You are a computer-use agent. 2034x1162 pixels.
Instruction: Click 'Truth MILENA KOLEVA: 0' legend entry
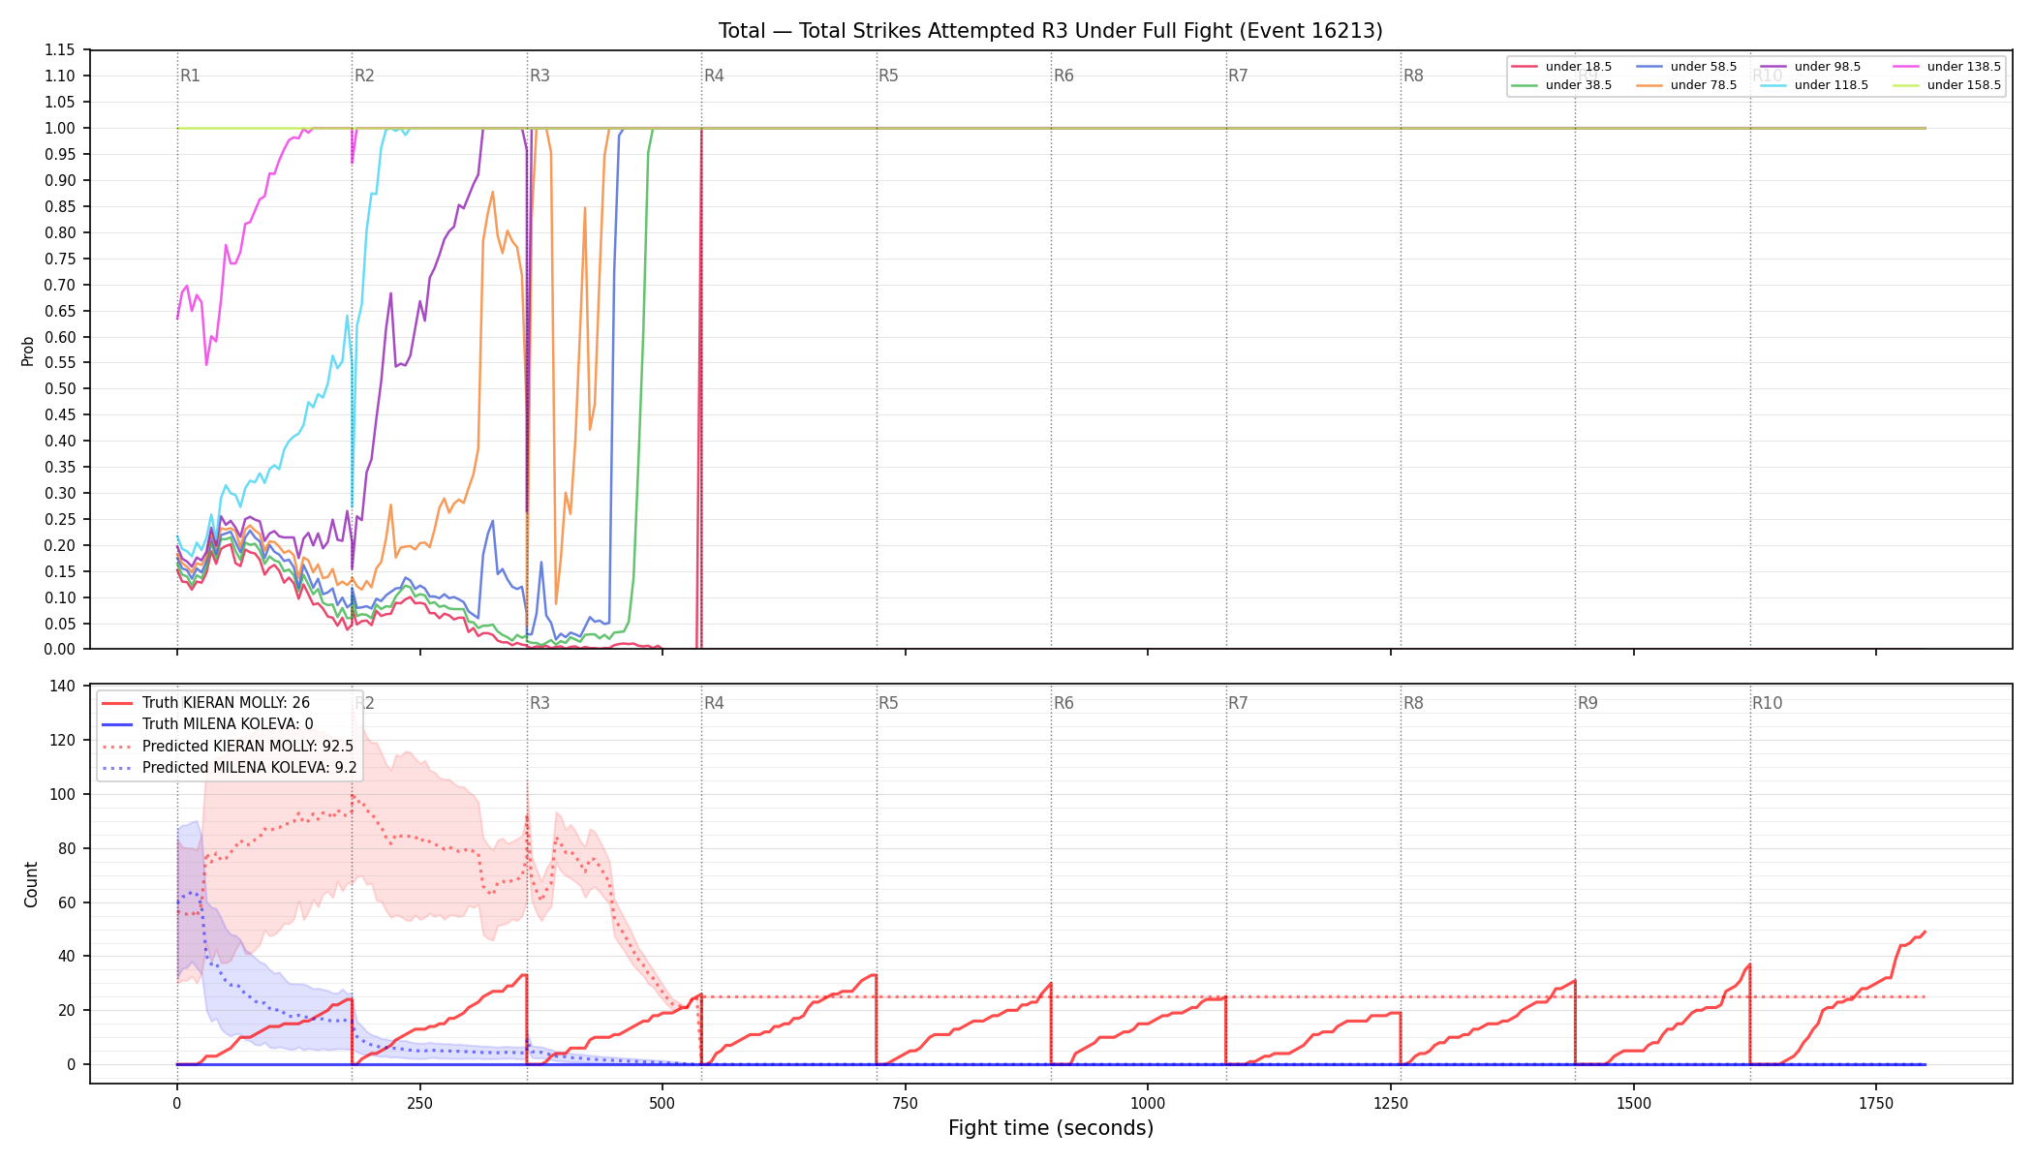(x=207, y=724)
